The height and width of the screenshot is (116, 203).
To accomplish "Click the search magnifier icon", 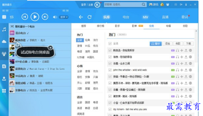I will point(144,5).
